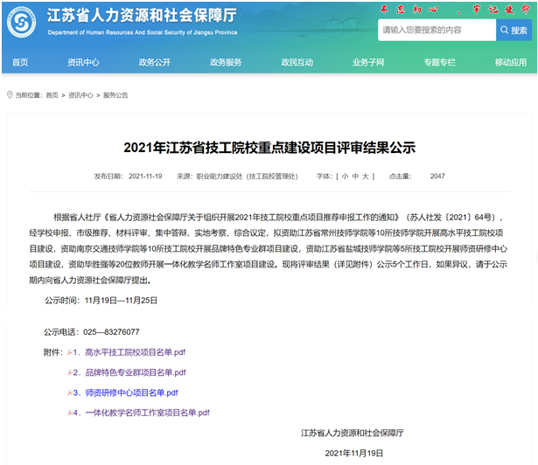This screenshot has height=465, width=538.
Task: Open the 政务服务 navigation menu
Action: pos(226,62)
